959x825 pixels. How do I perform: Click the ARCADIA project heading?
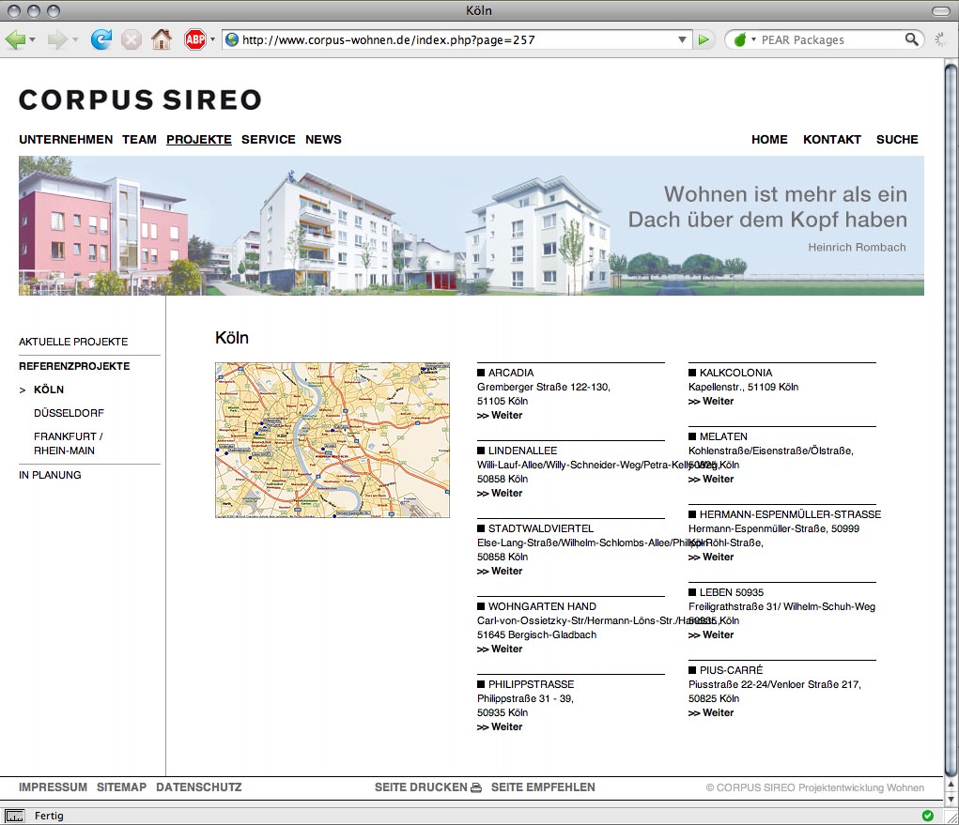pyautogui.click(x=511, y=373)
